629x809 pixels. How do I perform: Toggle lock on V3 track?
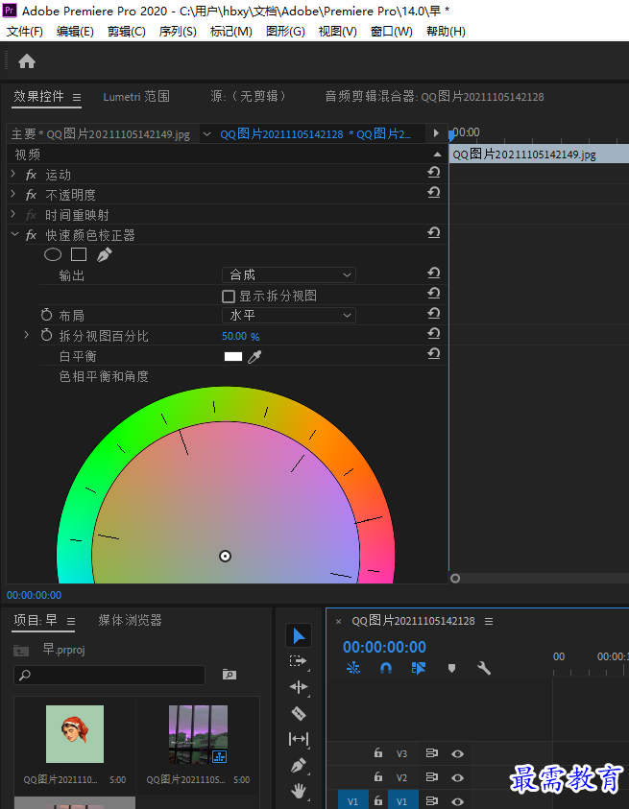[378, 752]
